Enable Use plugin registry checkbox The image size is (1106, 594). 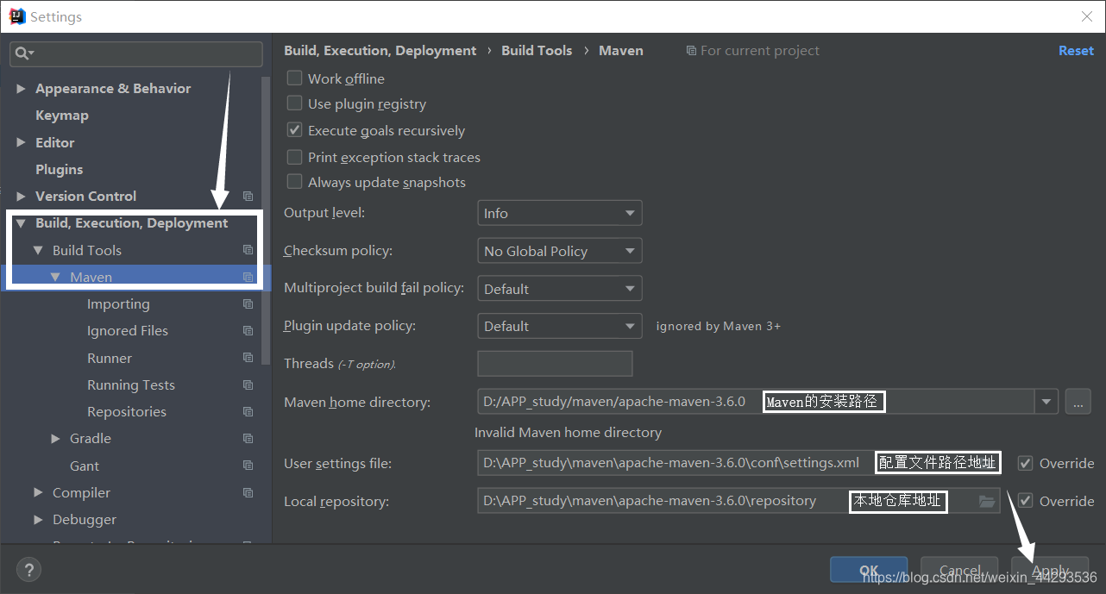point(294,103)
